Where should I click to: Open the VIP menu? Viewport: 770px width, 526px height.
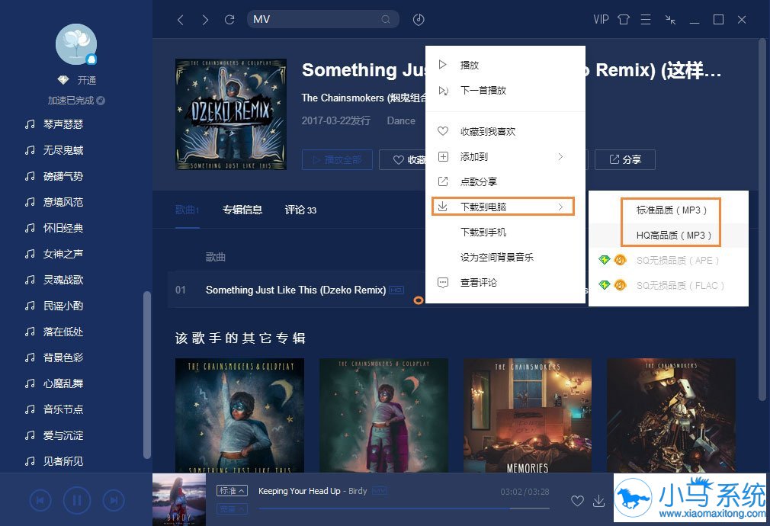(601, 20)
